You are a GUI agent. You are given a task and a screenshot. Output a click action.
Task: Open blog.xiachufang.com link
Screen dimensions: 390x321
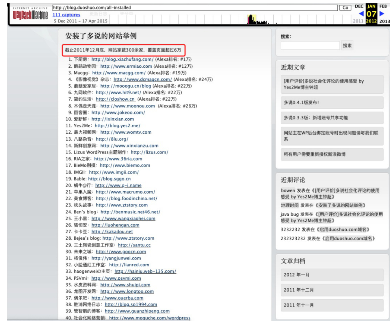(122, 59)
